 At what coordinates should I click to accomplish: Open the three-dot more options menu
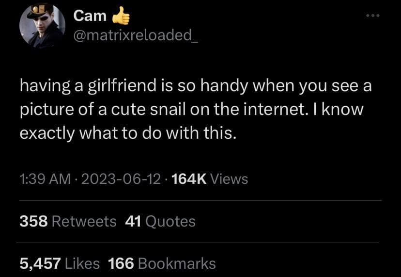pyautogui.click(x=373, y=16)
